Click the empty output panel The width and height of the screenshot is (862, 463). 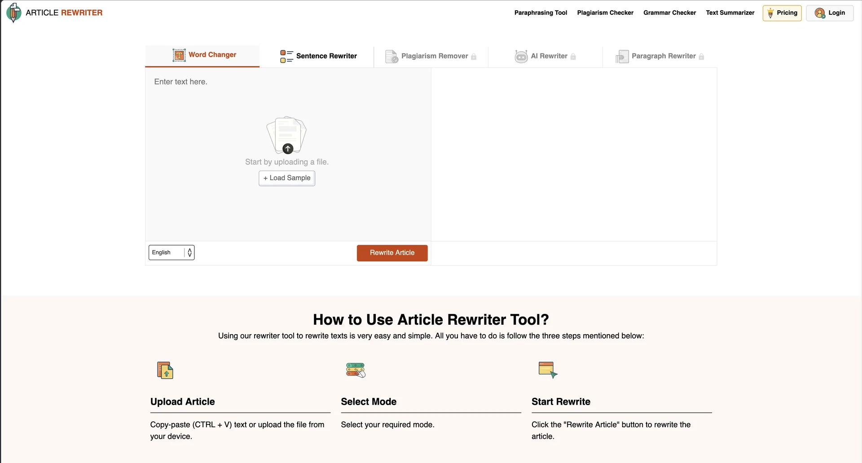574,155
